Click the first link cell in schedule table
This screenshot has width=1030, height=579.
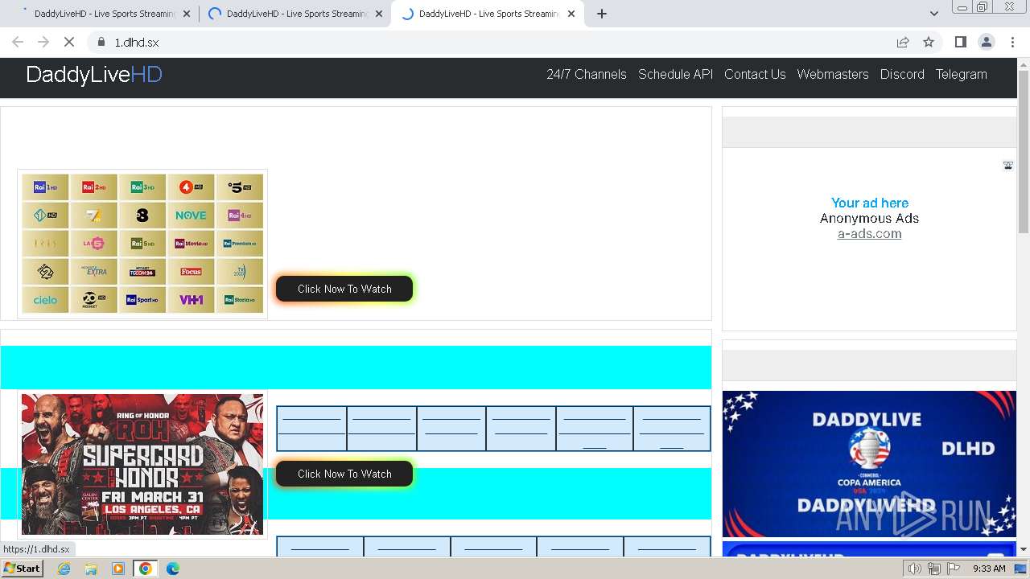point(311,429)
